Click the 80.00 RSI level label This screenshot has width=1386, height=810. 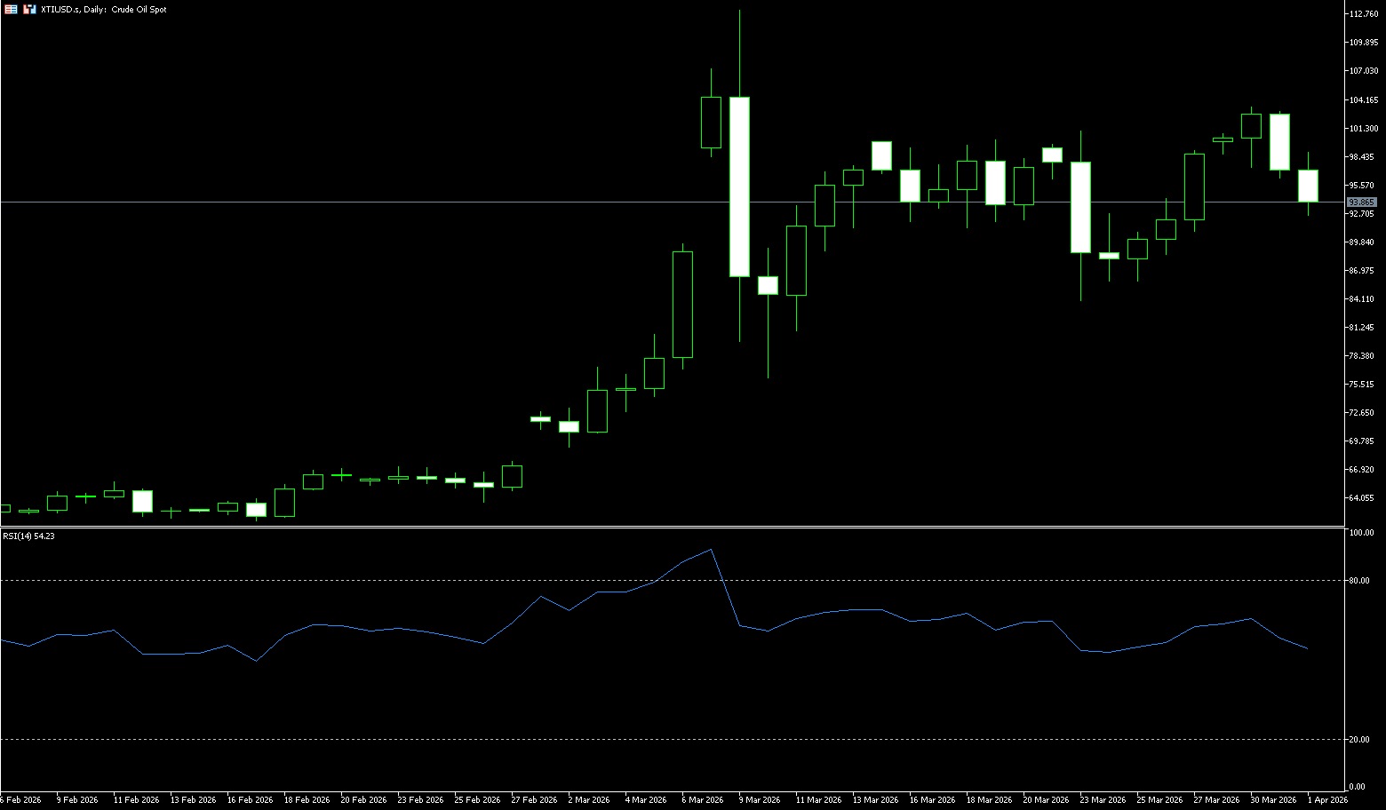pos(1359,581)
